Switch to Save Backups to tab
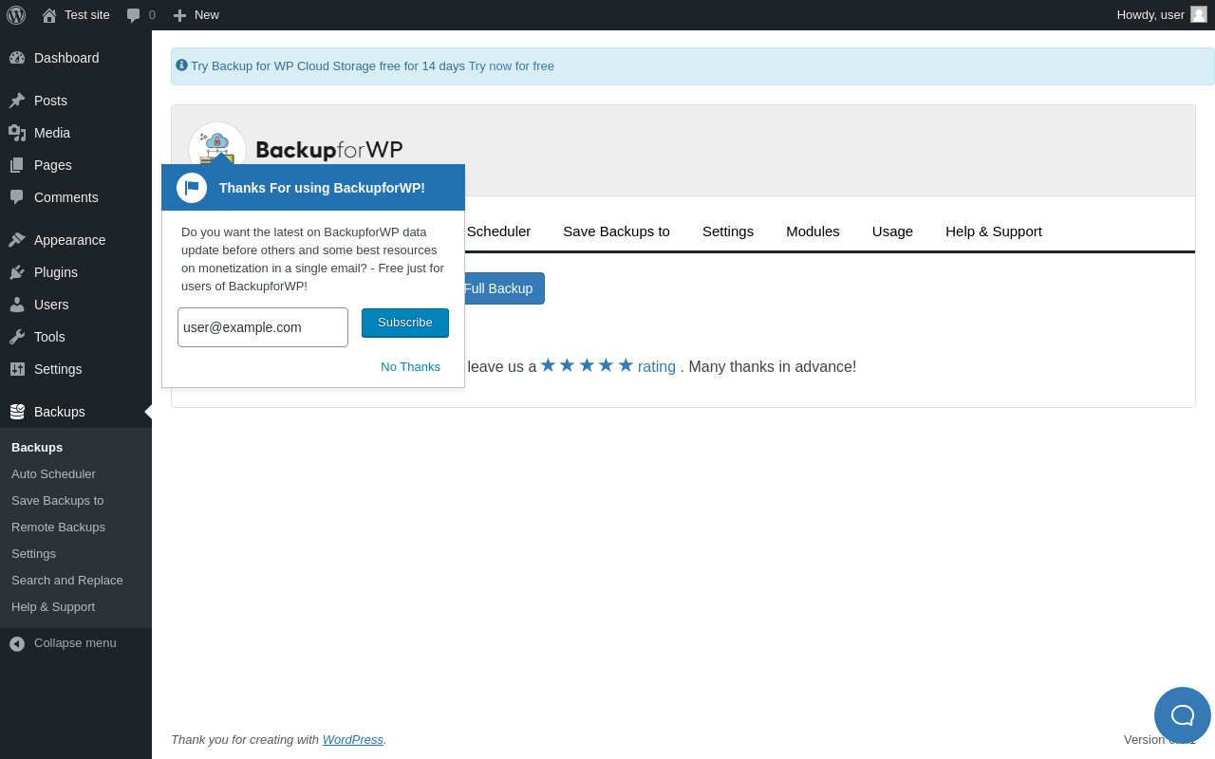The height and width of the screenshot is (759, 1215). coord(616,231)
